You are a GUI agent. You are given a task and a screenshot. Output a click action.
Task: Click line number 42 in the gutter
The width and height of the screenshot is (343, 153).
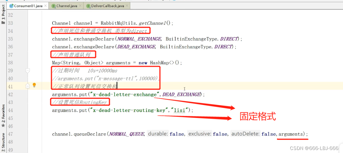coord(10,94)
